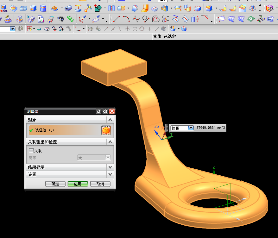
Task: Click the reset icon in 测量体 dialog
Action: pyautogui.click(x=98, y=111)
